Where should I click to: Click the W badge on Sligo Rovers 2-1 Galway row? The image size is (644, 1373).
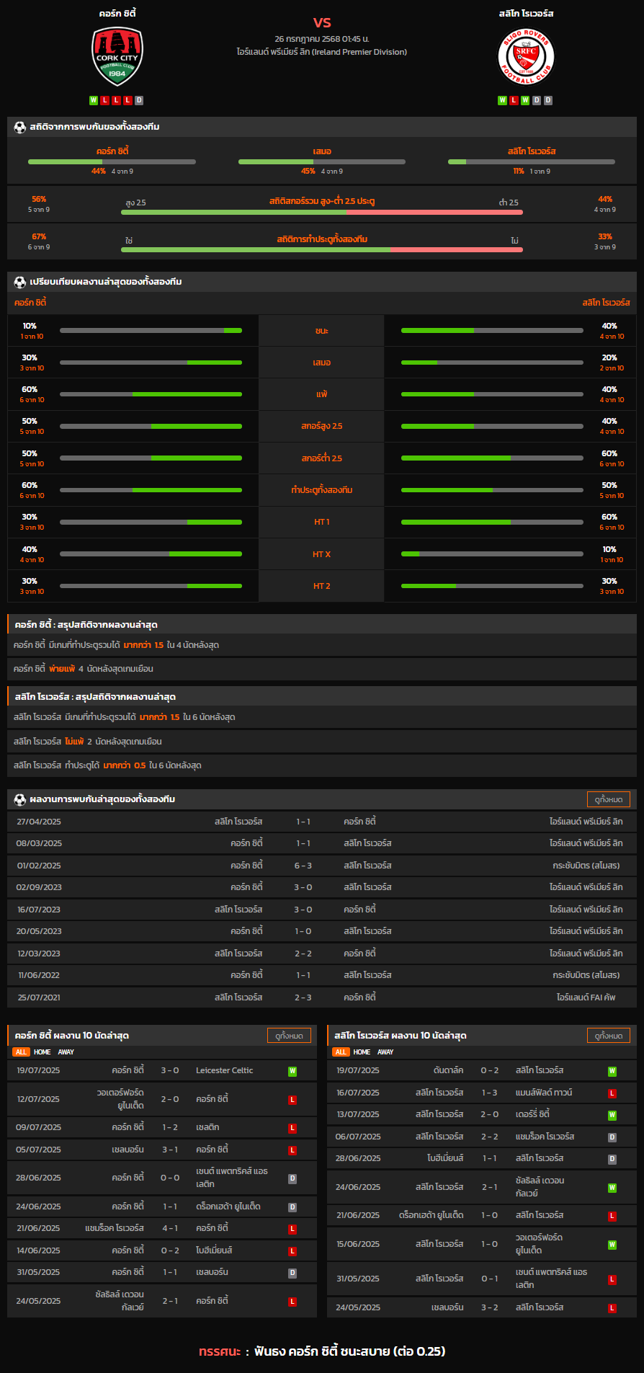click(612, 1188)
